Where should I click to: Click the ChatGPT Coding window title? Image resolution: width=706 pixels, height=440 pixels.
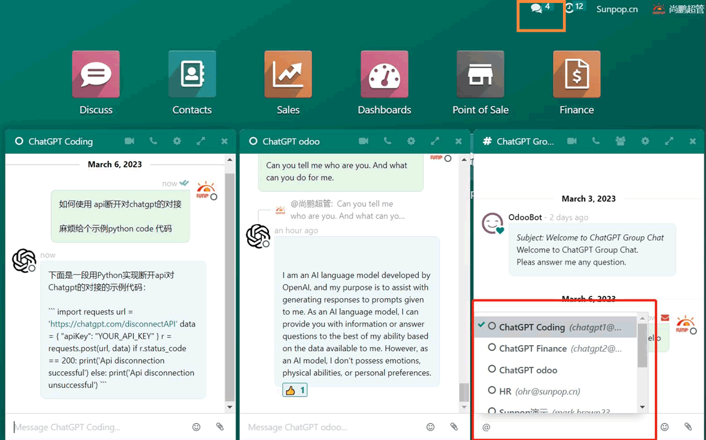coord(61,141)
